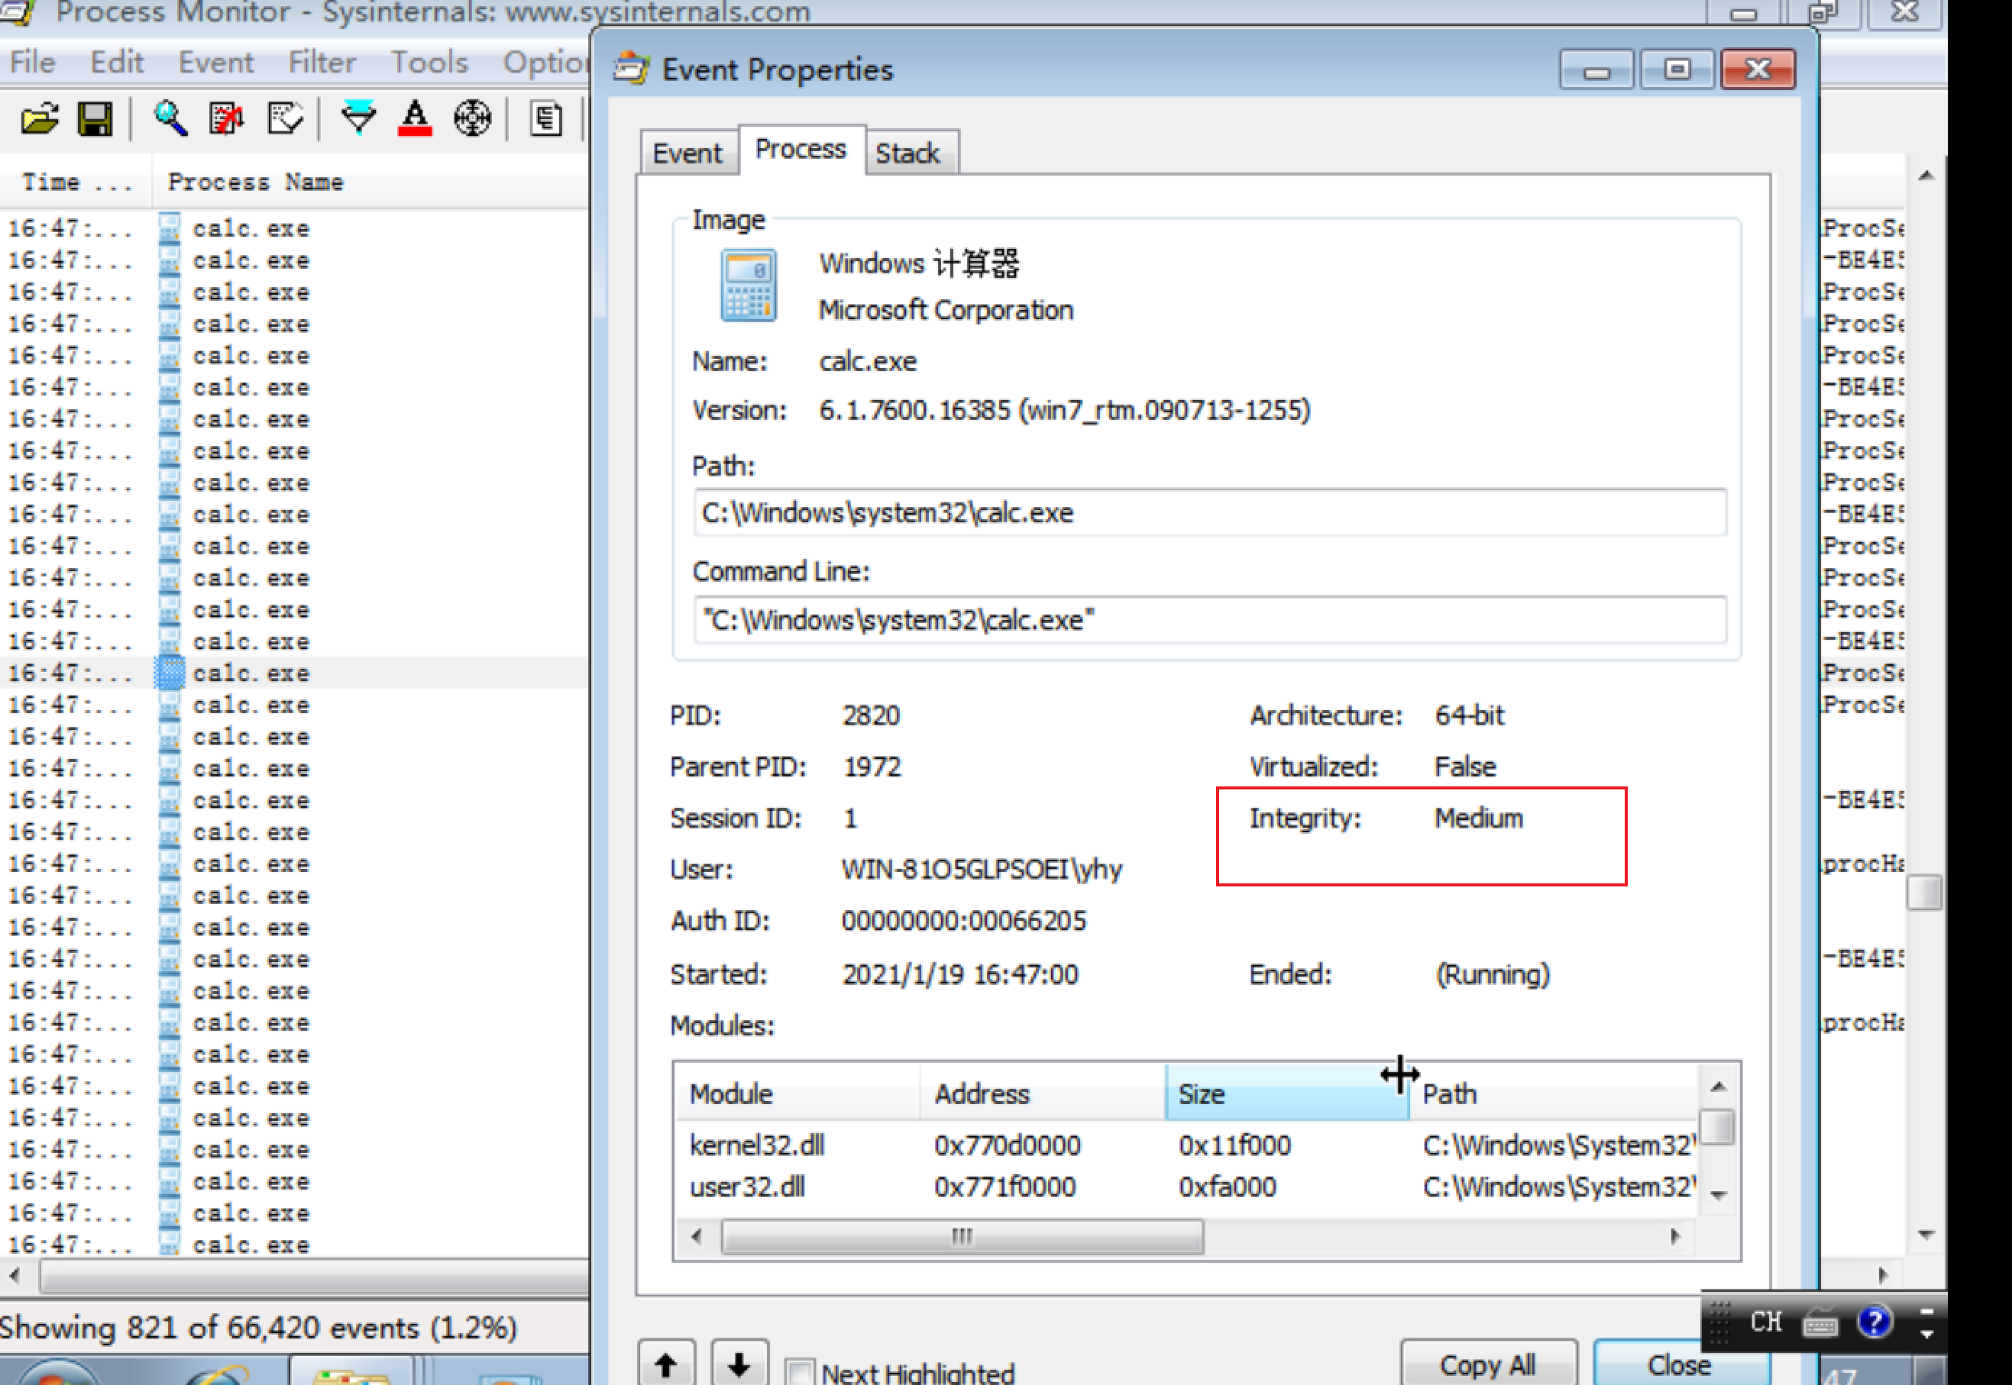Click the Clear display toolbar icon
This screenshot has width=2012, height=1385.
[227, 118]
